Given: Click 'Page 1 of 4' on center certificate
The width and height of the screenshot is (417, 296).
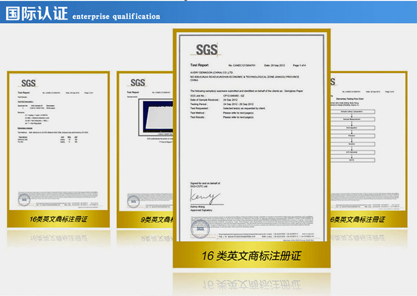Looking at the screenshot, I should (x=300, y=65).
